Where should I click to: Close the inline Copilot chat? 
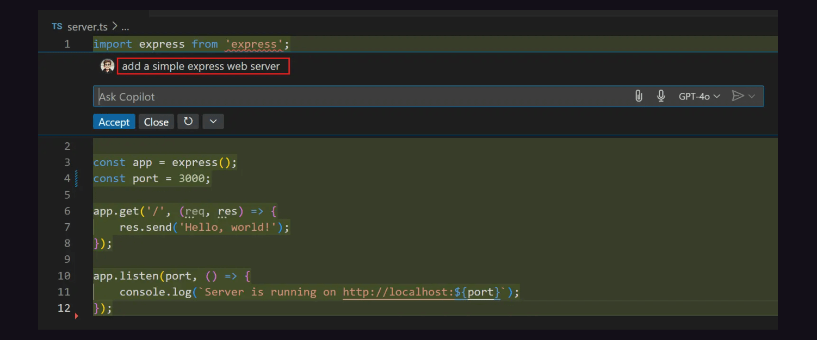pos(156,121)
